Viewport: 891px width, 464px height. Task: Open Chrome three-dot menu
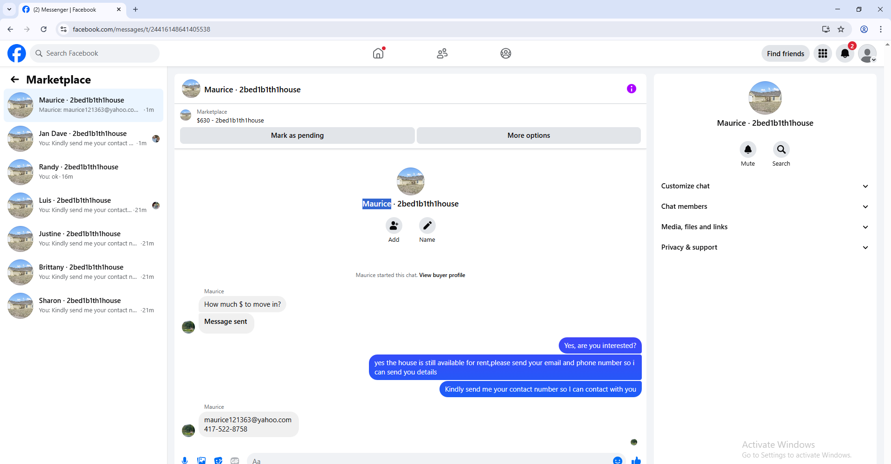click(881, 29)
